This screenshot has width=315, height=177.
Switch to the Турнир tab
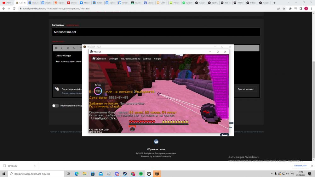[60, 3]
